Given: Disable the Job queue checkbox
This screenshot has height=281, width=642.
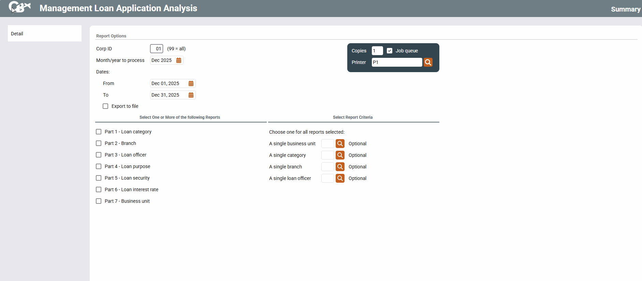Looking at the screenshot, I should point(390,51).
